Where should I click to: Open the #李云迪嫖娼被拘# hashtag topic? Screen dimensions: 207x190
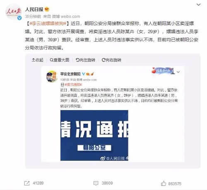(x=48, y=24)
